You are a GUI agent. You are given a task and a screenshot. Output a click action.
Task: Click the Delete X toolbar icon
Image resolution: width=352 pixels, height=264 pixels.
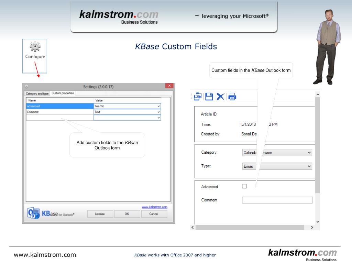pos(220,97)
